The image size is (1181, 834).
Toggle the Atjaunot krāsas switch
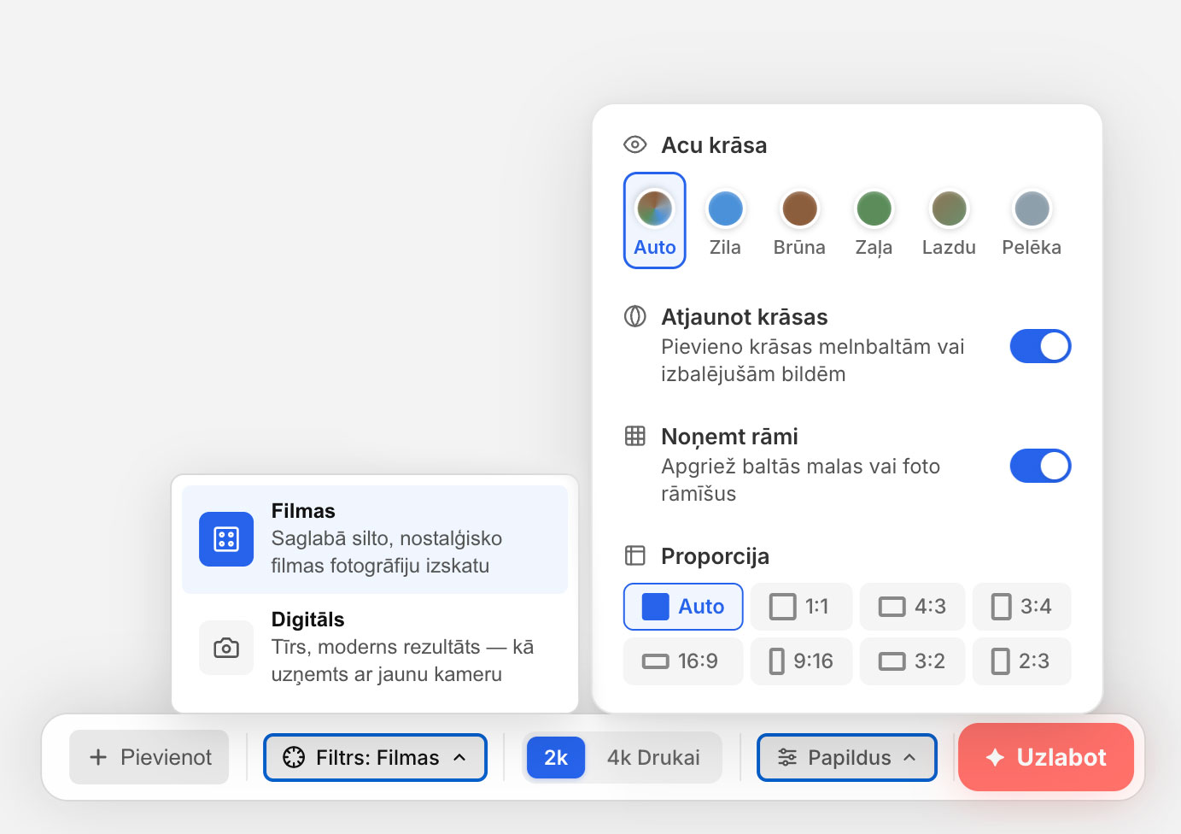(x=1039, y=347)
